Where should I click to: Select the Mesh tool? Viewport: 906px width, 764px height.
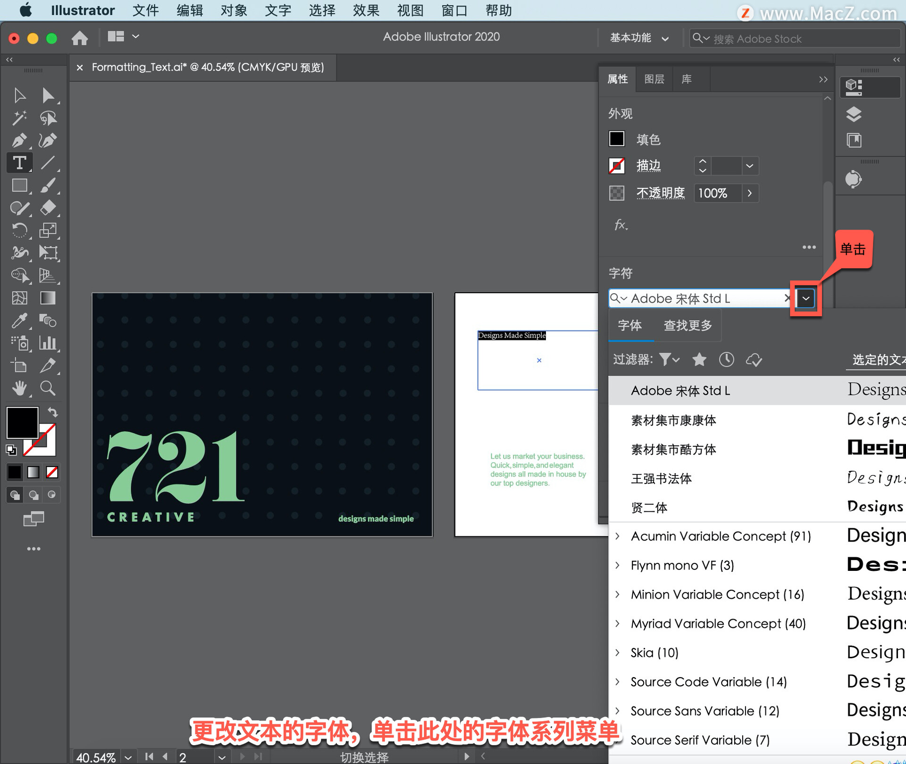[19, 298]
